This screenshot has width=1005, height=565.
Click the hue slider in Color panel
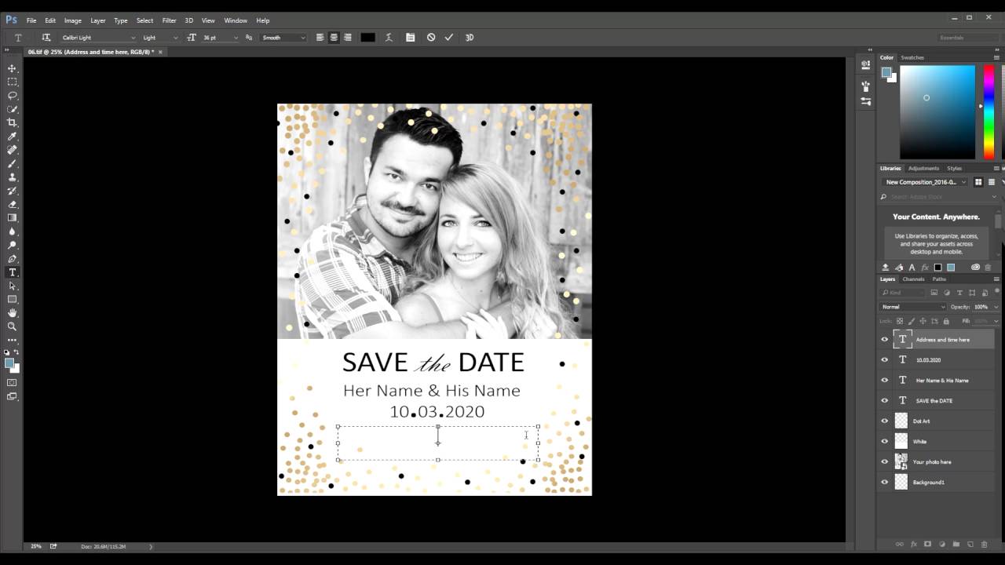coord(989,112)
